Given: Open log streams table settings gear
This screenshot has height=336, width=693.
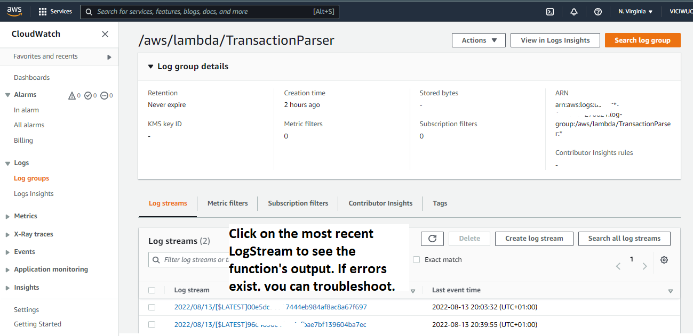Looking at the screenshot, I should 664,260.
